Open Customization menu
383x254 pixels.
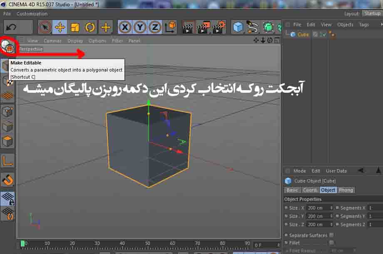click(32, 14)
